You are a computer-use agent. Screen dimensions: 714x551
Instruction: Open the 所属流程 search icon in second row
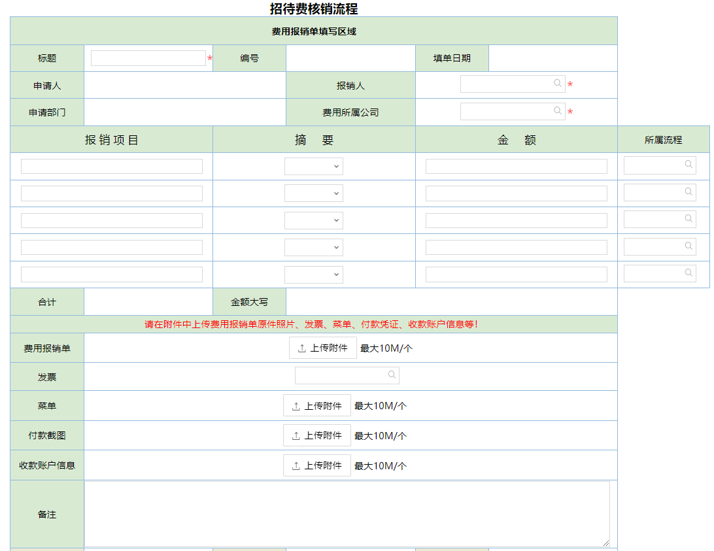click(x=688, y=192)
